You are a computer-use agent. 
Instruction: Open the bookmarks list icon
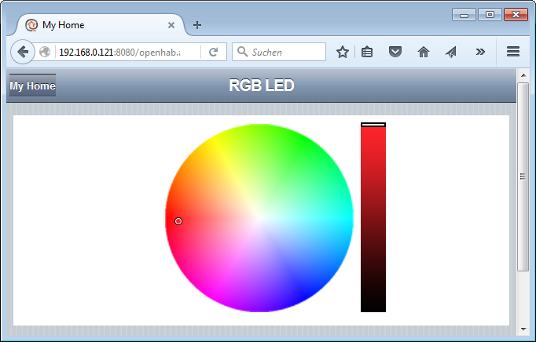[367, 52]
